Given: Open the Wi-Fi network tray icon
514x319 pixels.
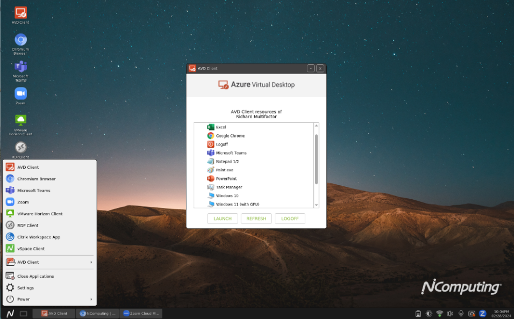Looking at the screenshot, I should point(440,314).
